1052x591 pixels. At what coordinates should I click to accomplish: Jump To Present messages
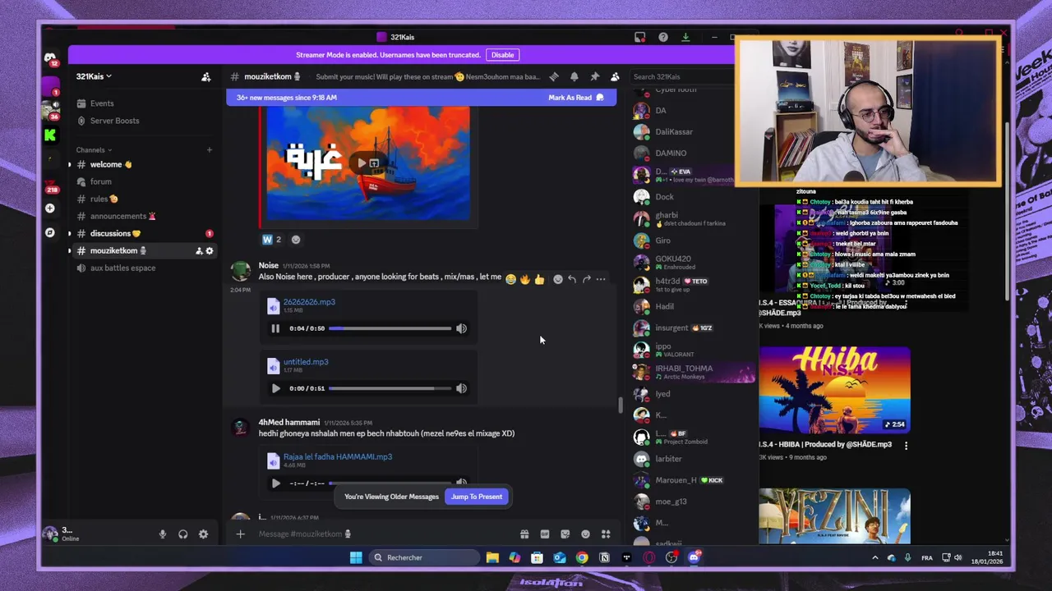click(477, 497)
